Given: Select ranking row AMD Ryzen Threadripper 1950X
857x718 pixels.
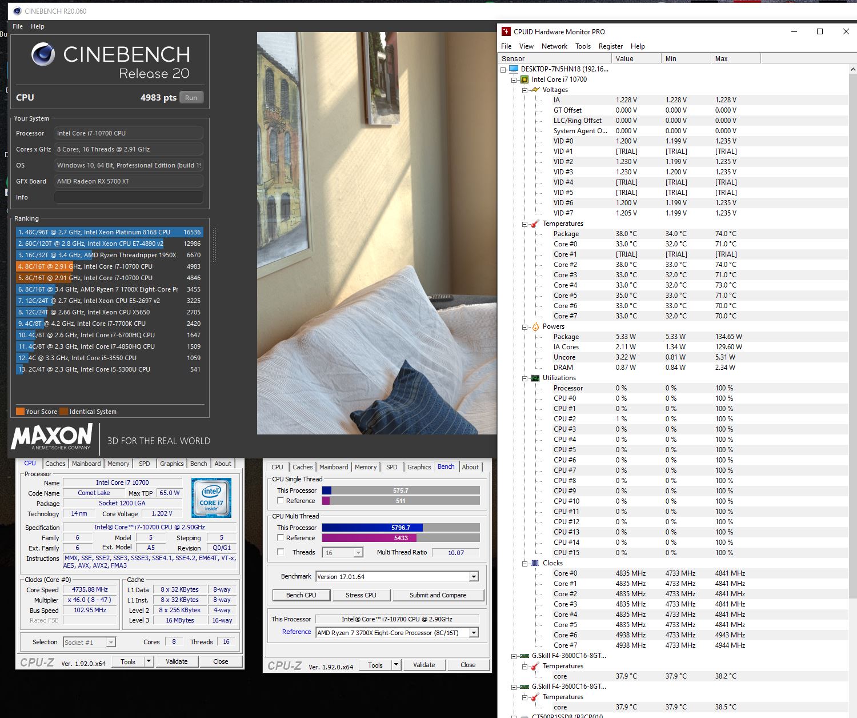Looking at the screenshot, I should click(109, 255).
